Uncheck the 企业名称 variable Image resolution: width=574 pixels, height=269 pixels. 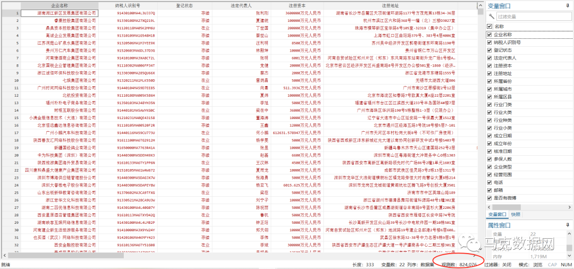(x=489, y=35)
